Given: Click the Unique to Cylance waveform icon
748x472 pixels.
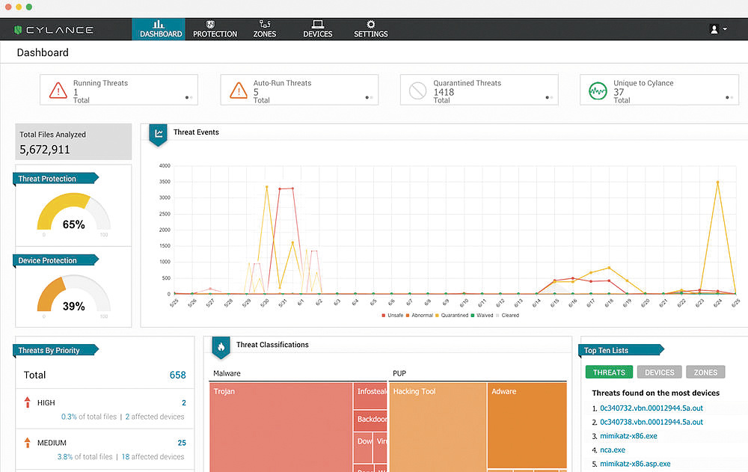Looking at the screenshot, I should point(598,91).
